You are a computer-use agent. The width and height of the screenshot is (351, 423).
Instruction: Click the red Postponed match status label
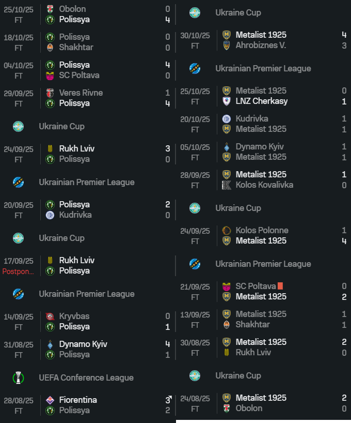click(x=18, y=271)
